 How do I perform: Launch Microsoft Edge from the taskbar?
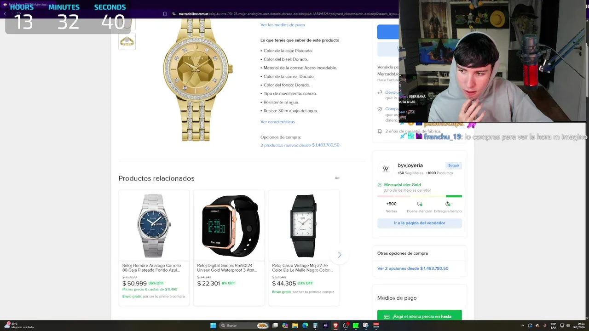[305, 325]
